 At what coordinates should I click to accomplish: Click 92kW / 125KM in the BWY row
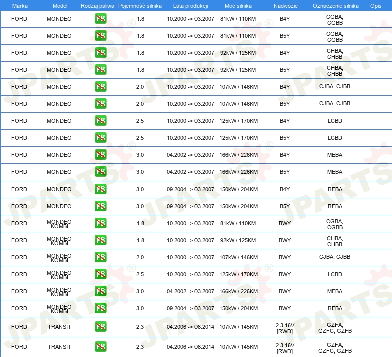[238, 240]
